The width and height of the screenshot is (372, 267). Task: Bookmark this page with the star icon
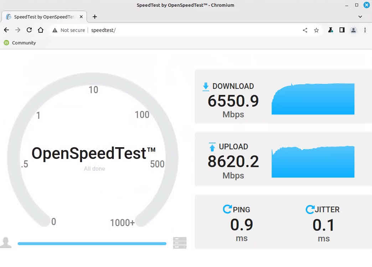pyautogui.click(x=316, y=30)
